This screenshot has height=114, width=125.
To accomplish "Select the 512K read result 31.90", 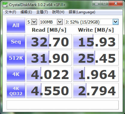I will (x=49, y=58).
